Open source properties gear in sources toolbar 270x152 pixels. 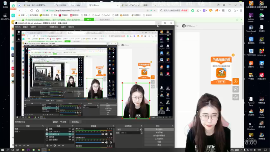click(x=55, y=146)
